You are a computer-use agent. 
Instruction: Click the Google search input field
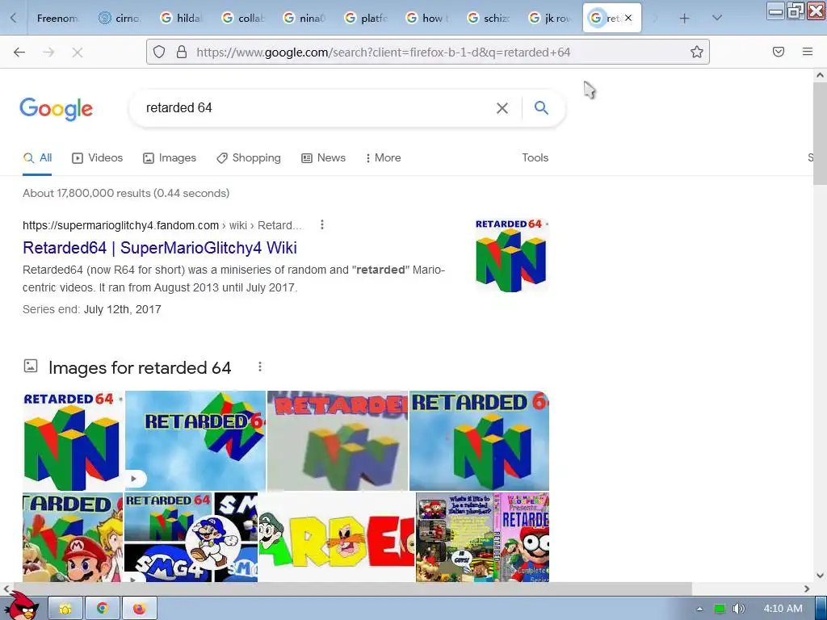pos(317,108)
